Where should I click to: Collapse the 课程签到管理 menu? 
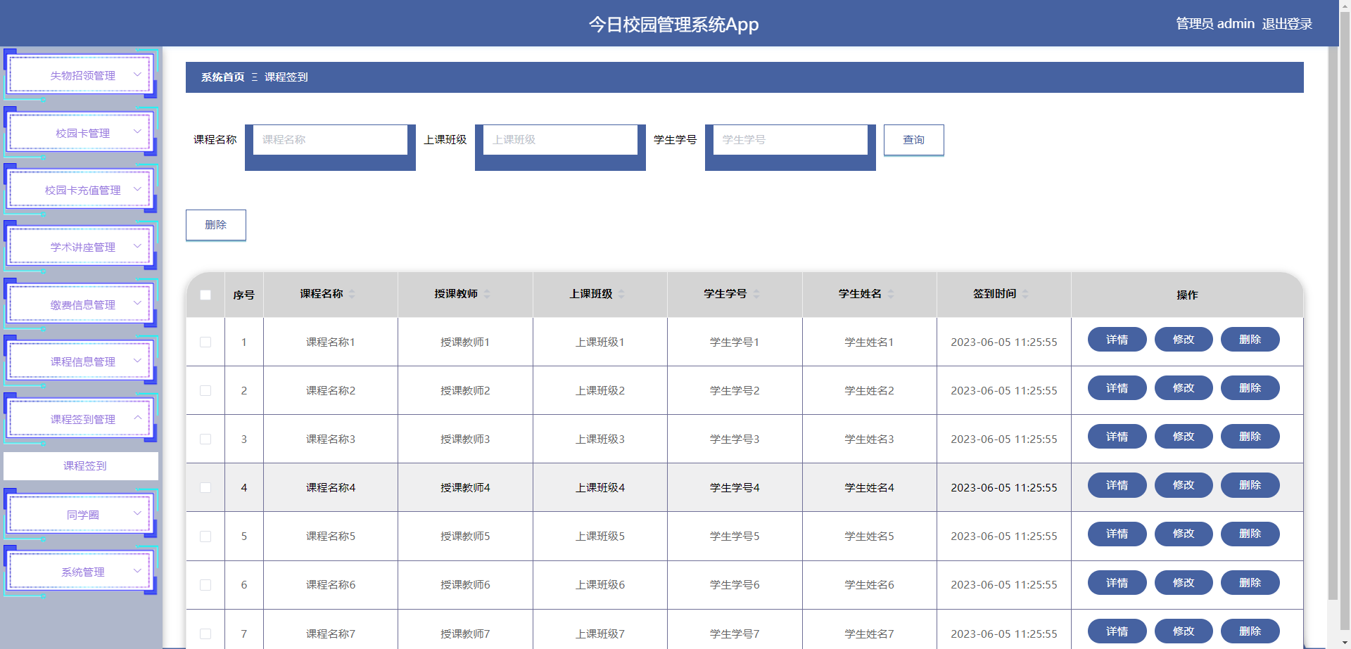[80, 418]
